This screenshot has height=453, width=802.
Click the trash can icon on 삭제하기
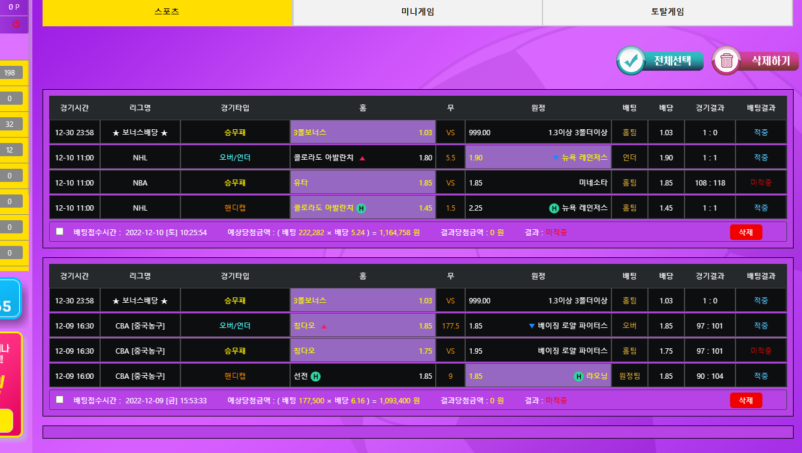coord(726,60)
